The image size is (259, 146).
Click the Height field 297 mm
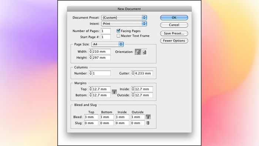(x=101, y=57)
